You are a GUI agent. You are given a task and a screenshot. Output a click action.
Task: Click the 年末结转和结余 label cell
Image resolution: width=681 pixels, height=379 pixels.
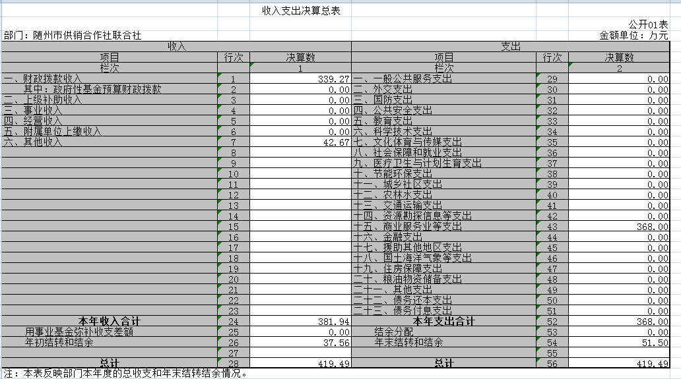tap(408, 343)
